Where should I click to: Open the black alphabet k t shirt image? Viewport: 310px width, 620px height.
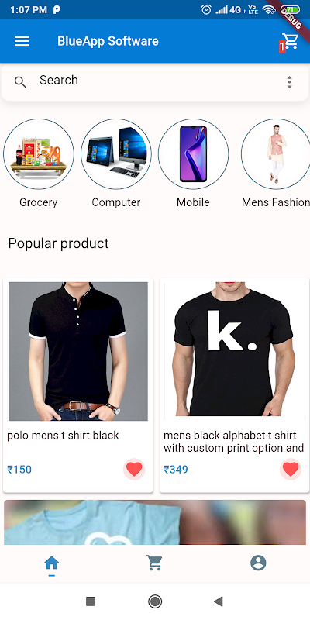pyautogui.click(x=234, y=350)
